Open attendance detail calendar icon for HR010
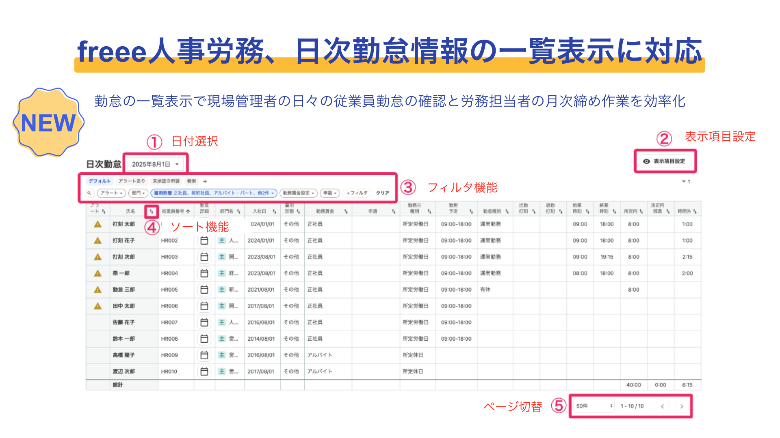 point(204,371)
